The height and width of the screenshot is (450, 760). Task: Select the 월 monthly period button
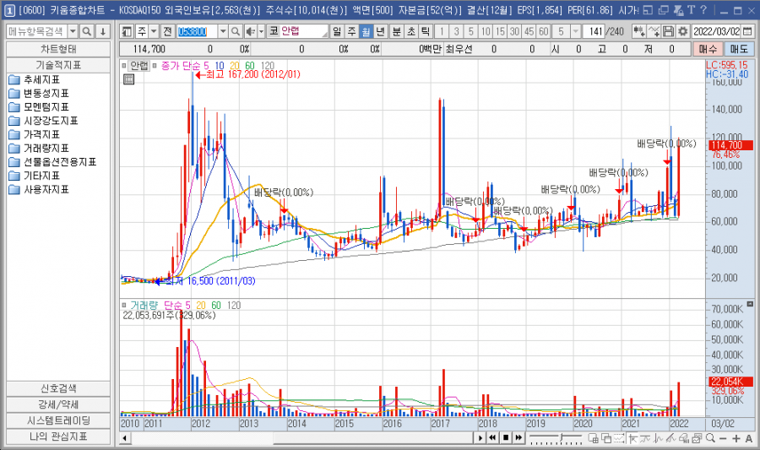[366, 31]
